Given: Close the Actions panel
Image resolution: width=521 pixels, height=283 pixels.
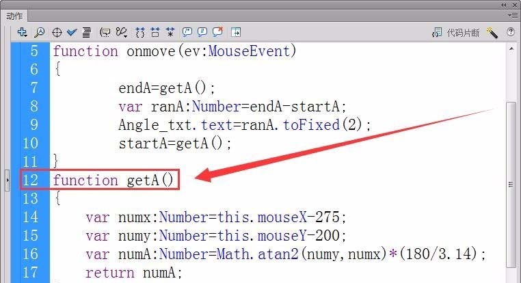Looking at the screenshot, I should point(515,5).
